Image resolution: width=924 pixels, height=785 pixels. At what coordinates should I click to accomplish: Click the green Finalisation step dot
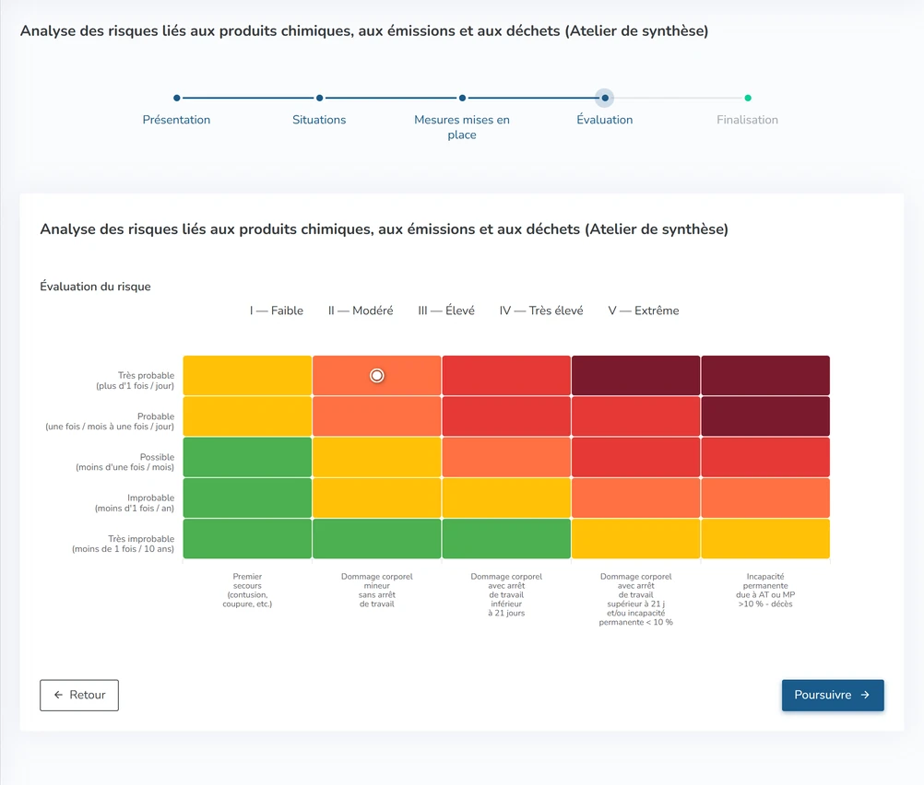(x=747, y=98)
